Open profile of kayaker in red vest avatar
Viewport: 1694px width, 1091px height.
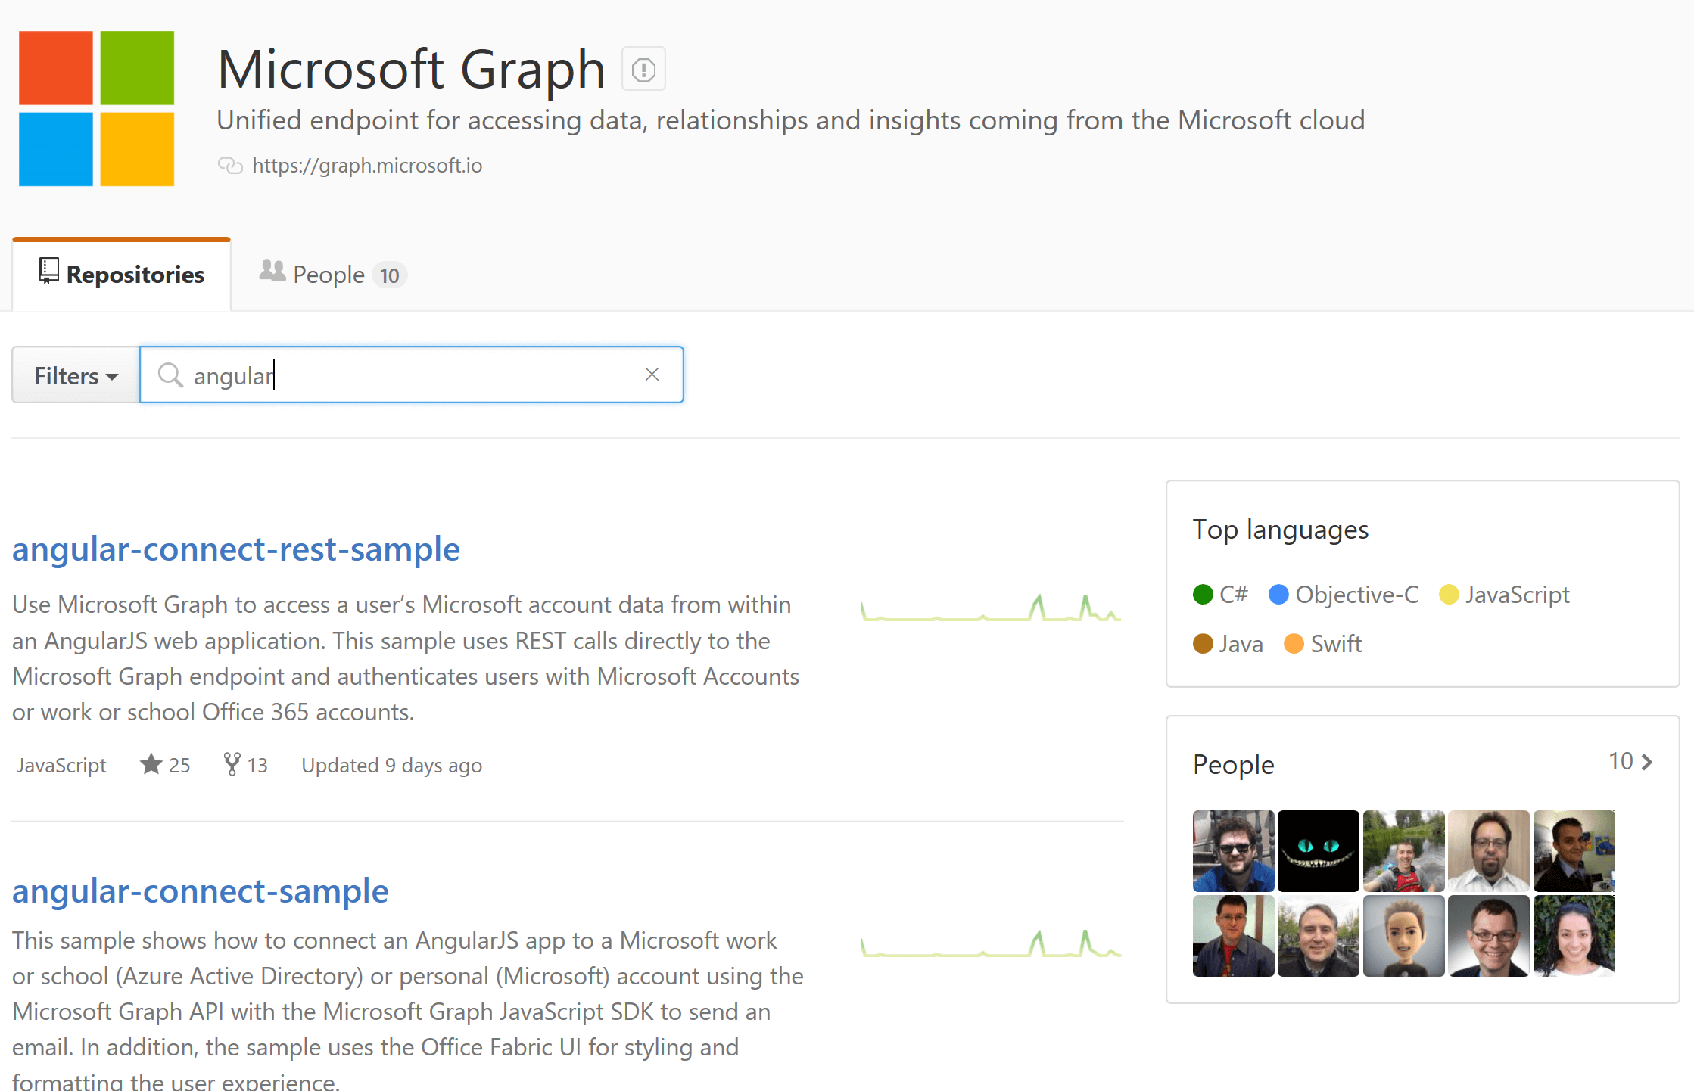[1404, 851]
